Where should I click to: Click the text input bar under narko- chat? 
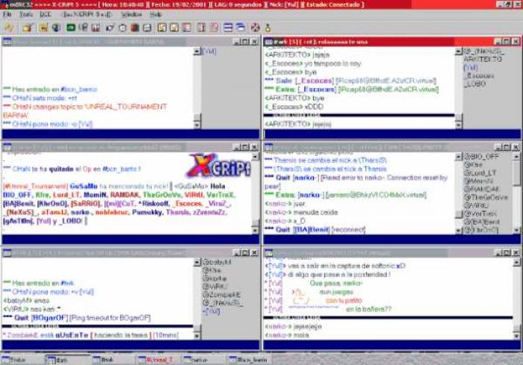[392, 346]
